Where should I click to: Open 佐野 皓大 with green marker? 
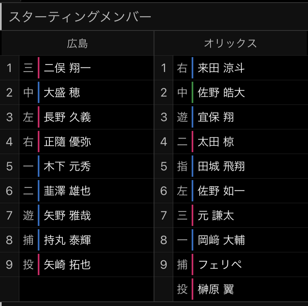(x=221, y=93)
